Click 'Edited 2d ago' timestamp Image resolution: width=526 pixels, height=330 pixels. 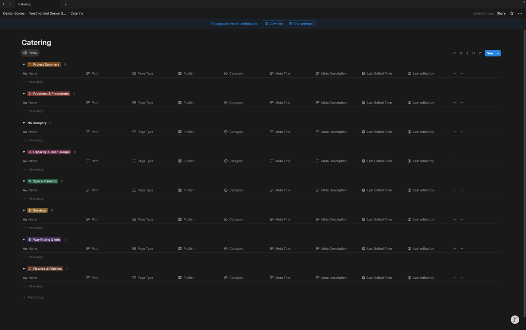click(483, 13)
